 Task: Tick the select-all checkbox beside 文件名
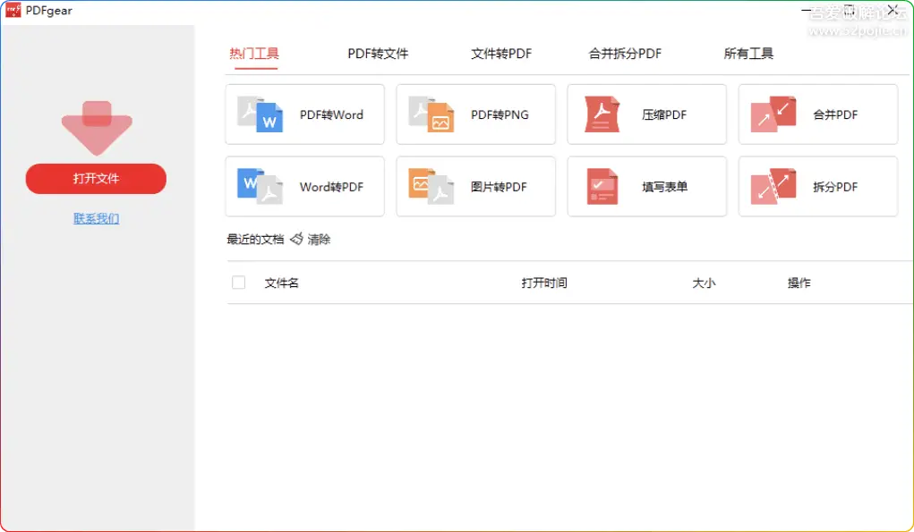239,283
